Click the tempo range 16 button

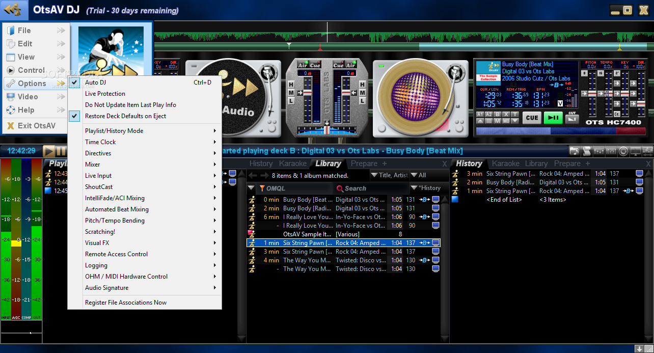(x=601, y=73)
